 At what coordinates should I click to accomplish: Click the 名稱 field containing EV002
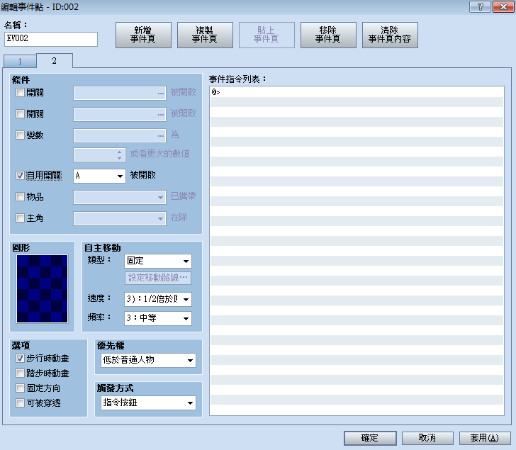click(x=51, y=39)
